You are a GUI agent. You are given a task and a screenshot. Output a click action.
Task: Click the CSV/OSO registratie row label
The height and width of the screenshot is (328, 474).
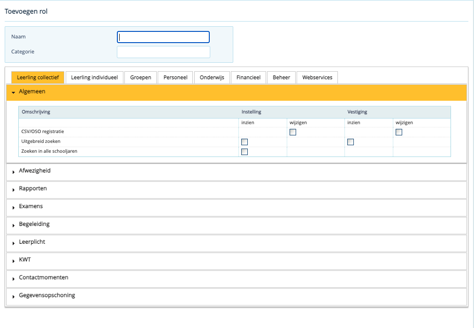tap(43, 132)
